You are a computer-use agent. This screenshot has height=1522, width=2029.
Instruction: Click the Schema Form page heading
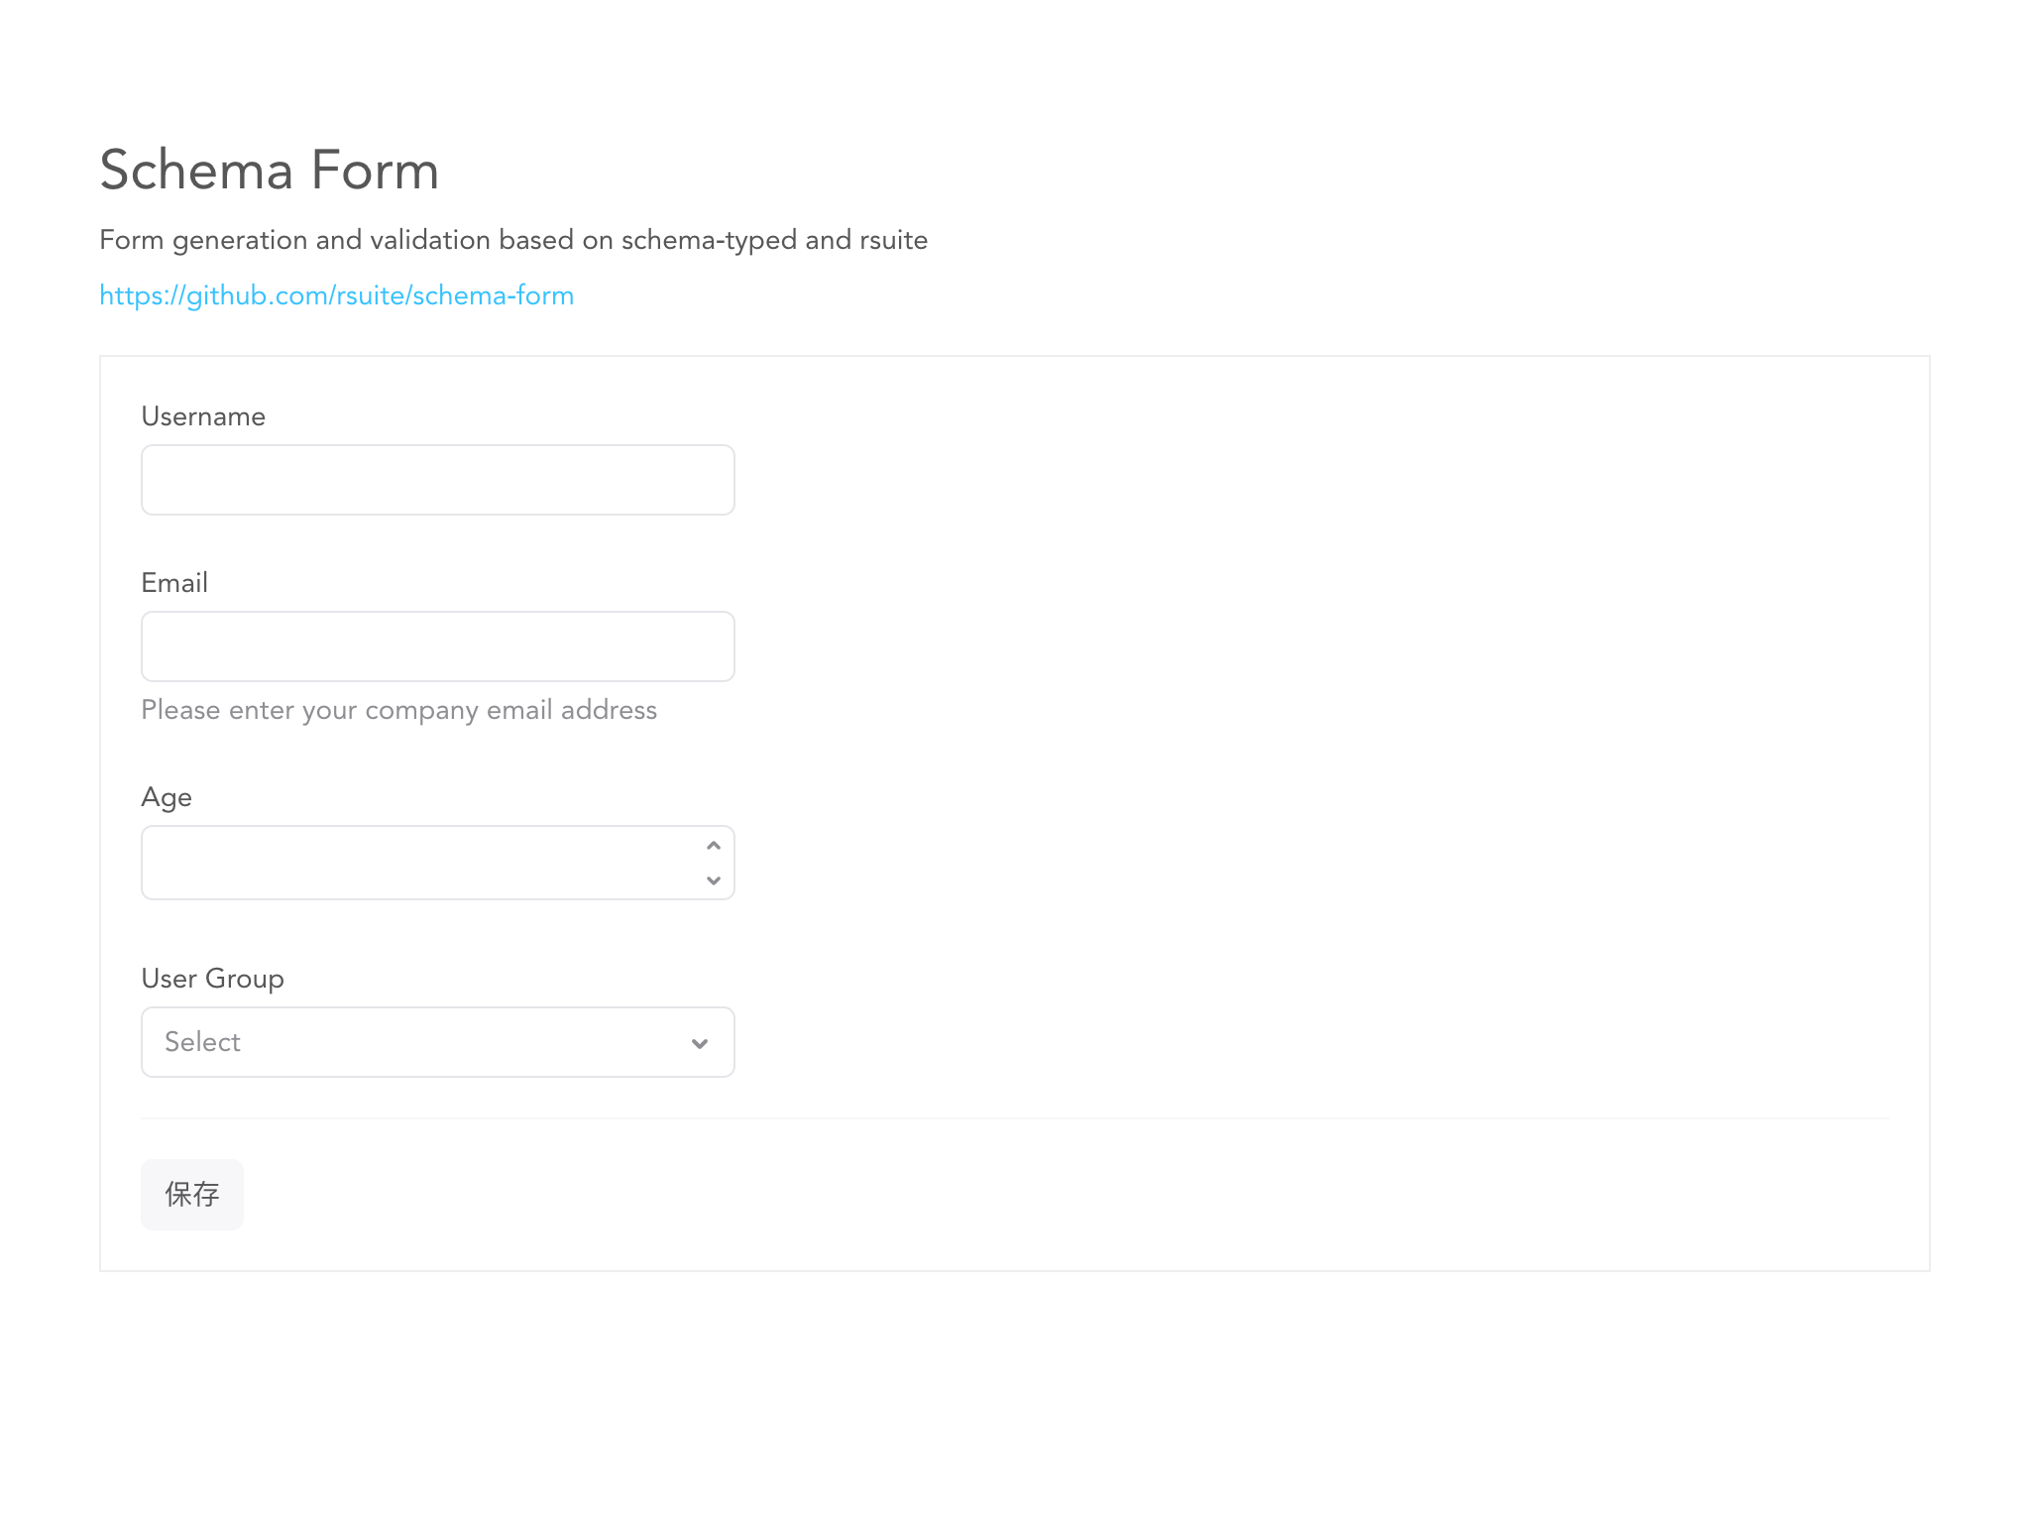point(269,170)
